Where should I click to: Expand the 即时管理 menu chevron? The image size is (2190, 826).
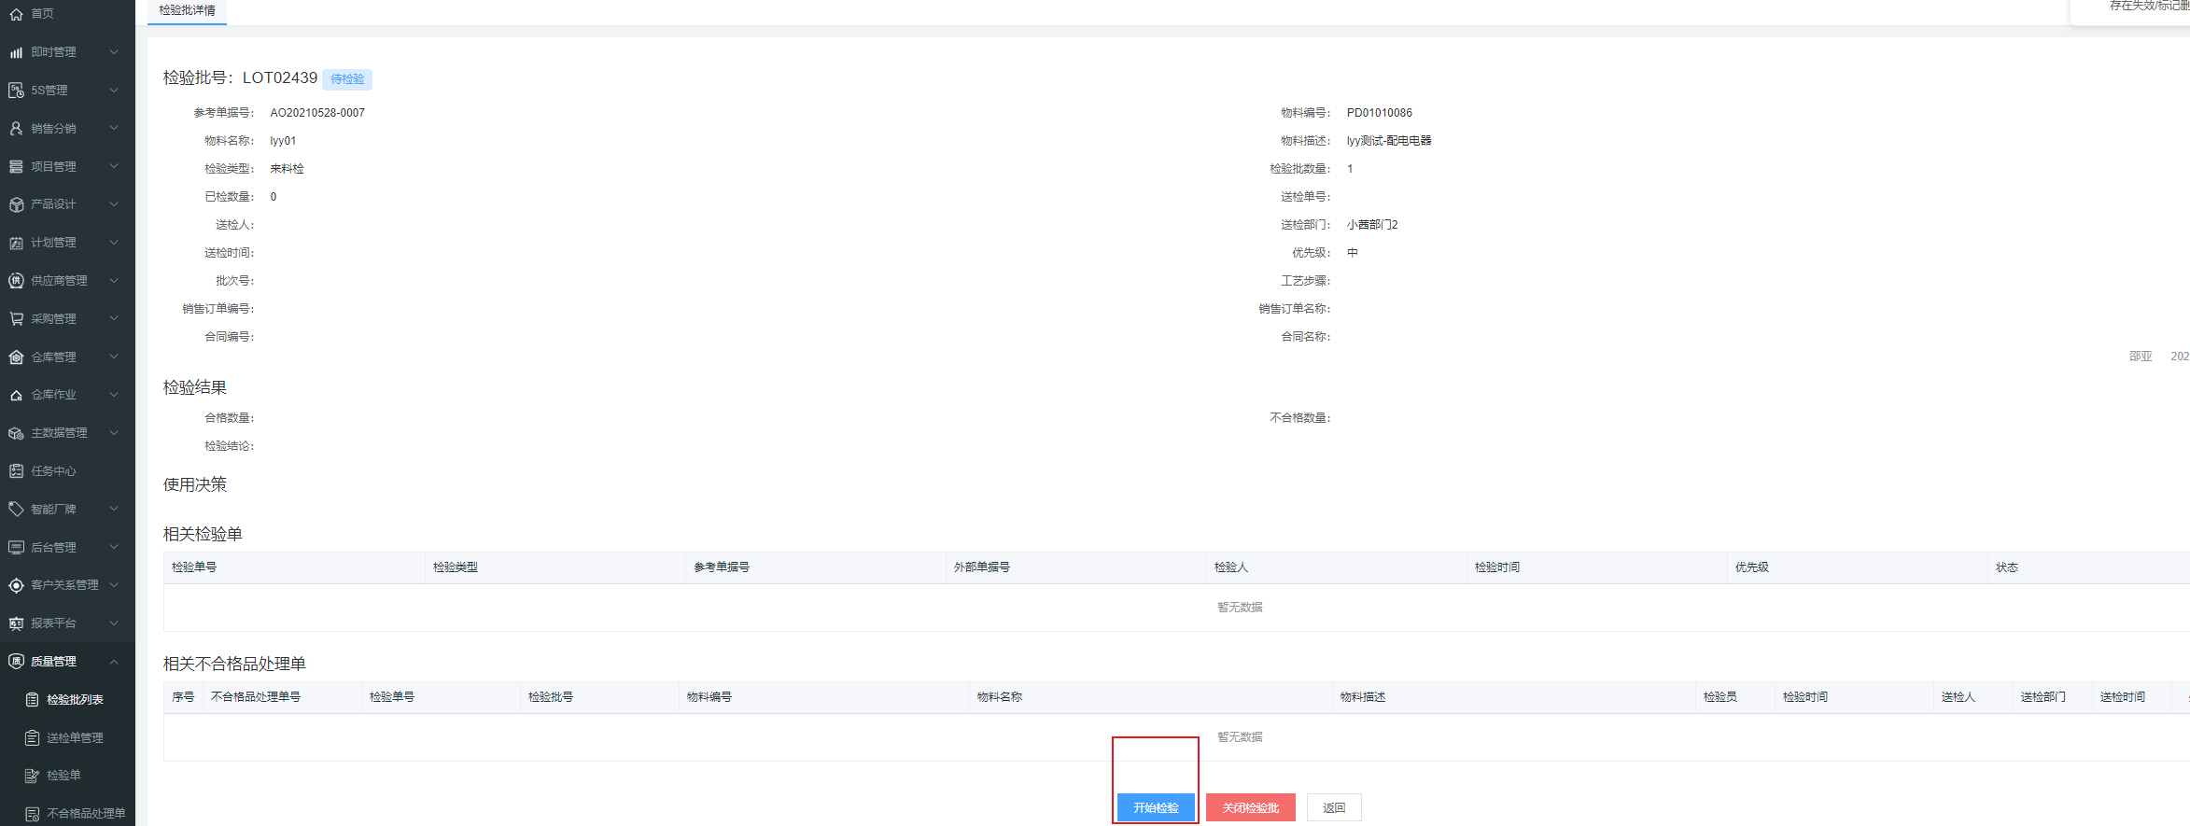tap(114, 52)
